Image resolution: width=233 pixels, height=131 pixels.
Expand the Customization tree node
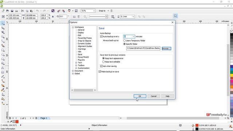click(76, 68)
